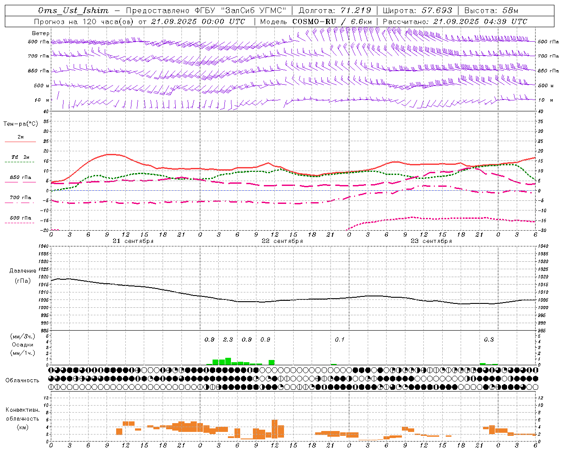The height and width of the screenshot is (449, 561).
Task: Click the 23 сентября date label
Action: [x=431, y=241]
